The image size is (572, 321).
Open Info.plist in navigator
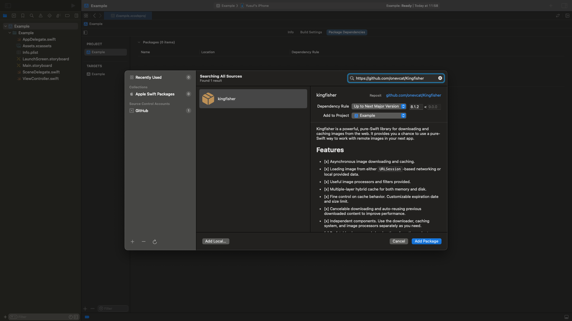click(x=30, y=52)
